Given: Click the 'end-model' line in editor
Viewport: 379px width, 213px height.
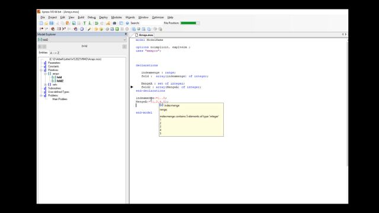Looking at the screenshot, I should point(144,113).
